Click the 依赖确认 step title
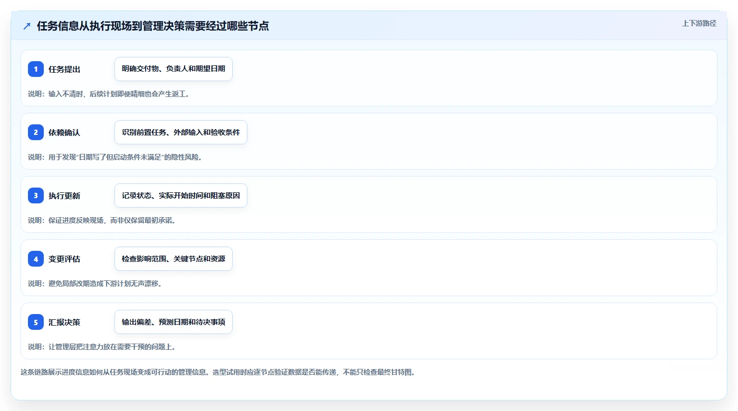Screen dimensions: 738x411 [64, 132]
